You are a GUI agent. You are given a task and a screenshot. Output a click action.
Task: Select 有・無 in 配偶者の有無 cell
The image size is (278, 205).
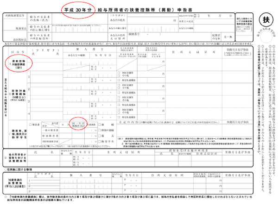pos(228,37)
